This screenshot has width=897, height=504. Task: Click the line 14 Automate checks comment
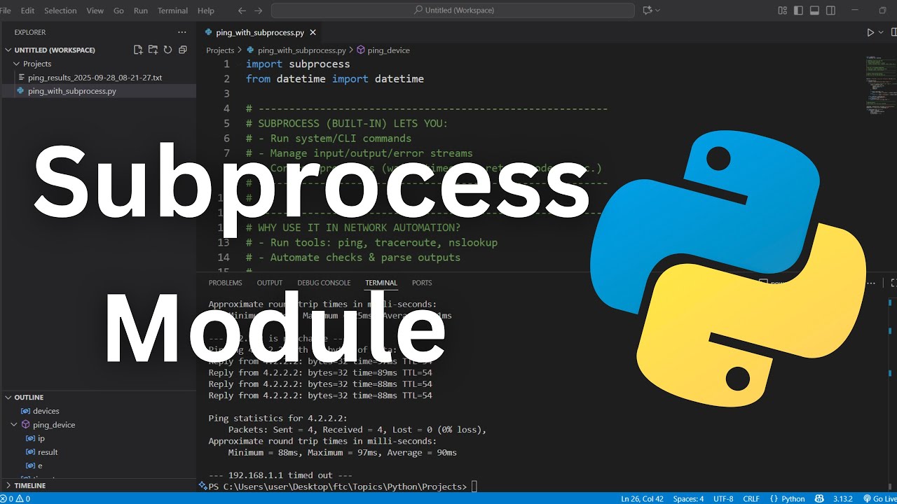[x=353, y=258]
